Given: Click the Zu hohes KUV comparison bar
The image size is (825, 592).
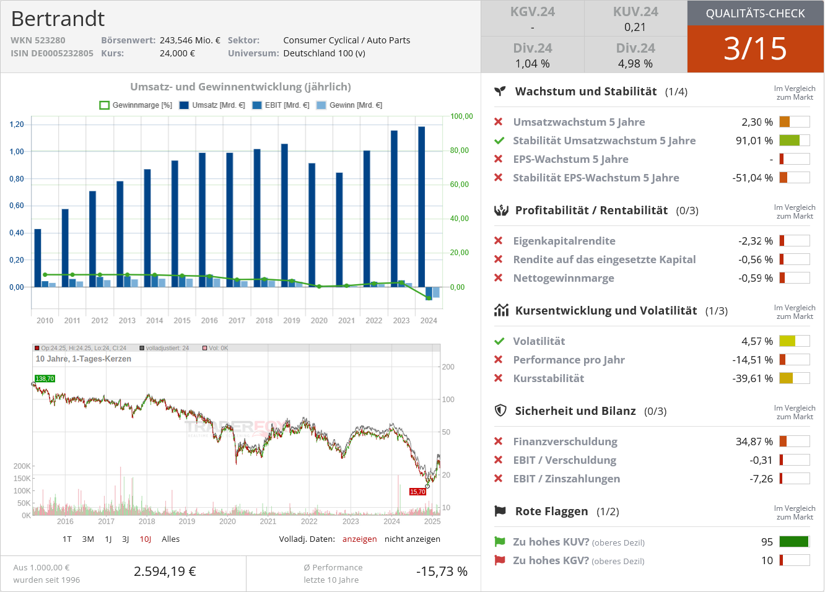Looking at the screenshot, I should pyautogui.click(x=795, y=542).
